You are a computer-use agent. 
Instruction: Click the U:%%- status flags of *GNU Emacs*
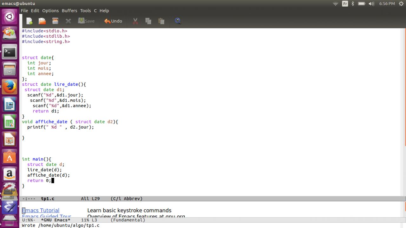29,220
